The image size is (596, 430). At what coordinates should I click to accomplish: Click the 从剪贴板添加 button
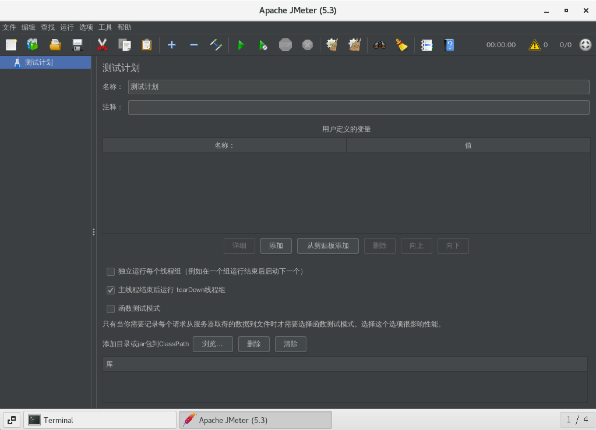[x=328, y=246]
